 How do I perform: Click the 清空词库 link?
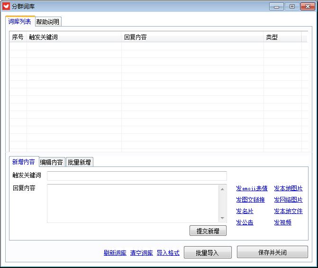(142, 253)
